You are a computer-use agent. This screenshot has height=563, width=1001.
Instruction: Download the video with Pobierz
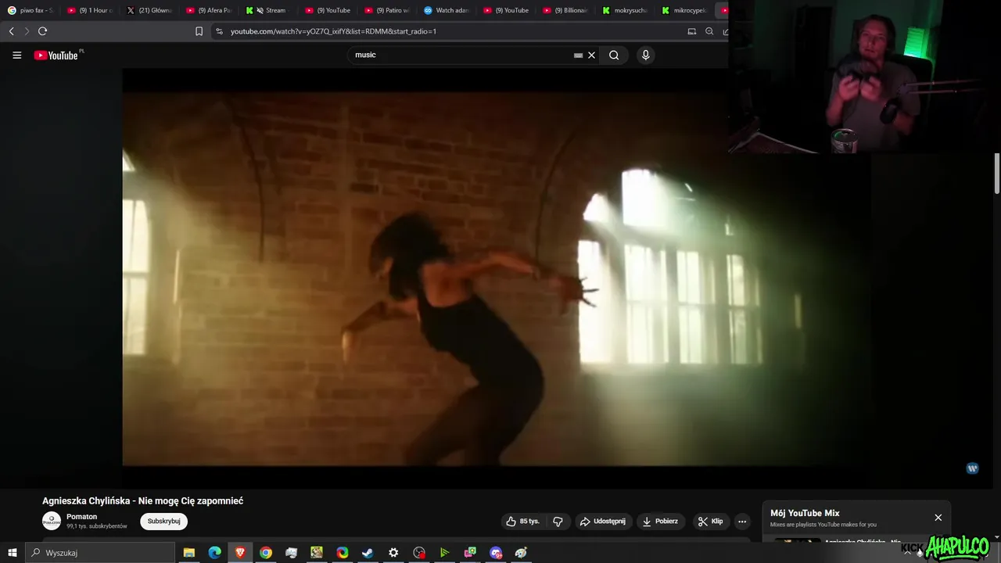tap(662, 522)
